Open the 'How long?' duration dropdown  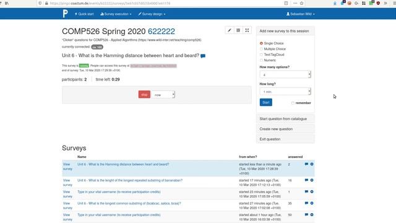285,92
